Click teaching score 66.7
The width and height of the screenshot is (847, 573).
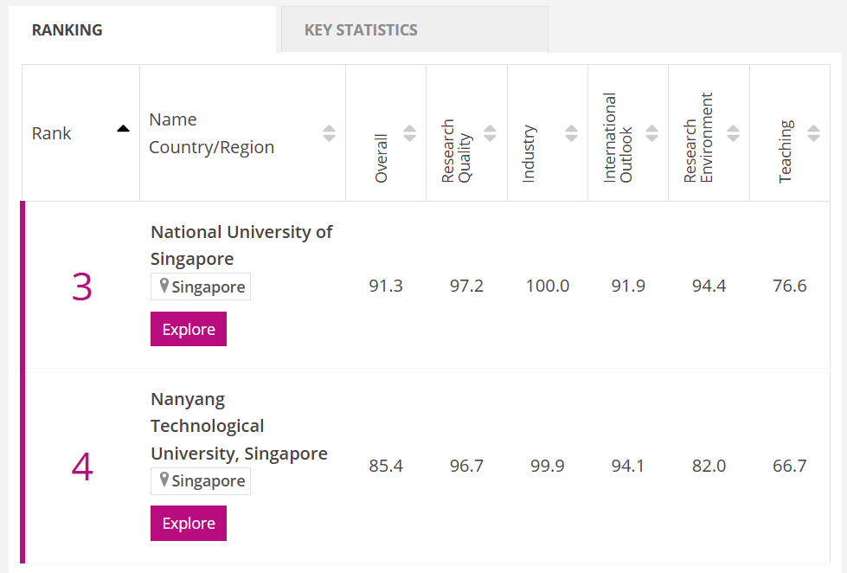pos(790,466)
